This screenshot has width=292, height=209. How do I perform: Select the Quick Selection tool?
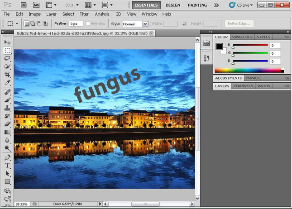pos(7,66)
